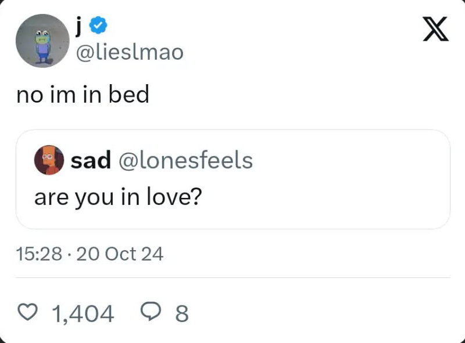Click the 15:28 time in the timestamp

(39, 254)
